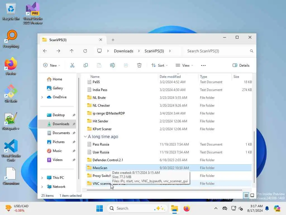
Task: Select Documents in the navigation pane
Action: [x=57, y=133]
